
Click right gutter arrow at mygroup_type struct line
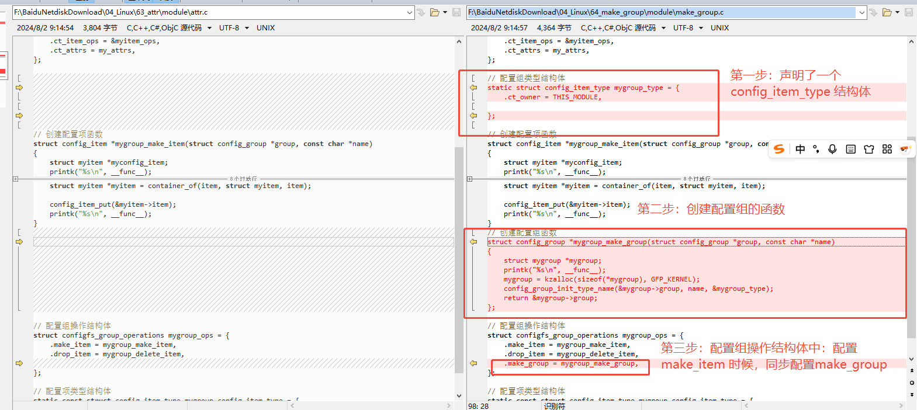click(x=473, y=88)
